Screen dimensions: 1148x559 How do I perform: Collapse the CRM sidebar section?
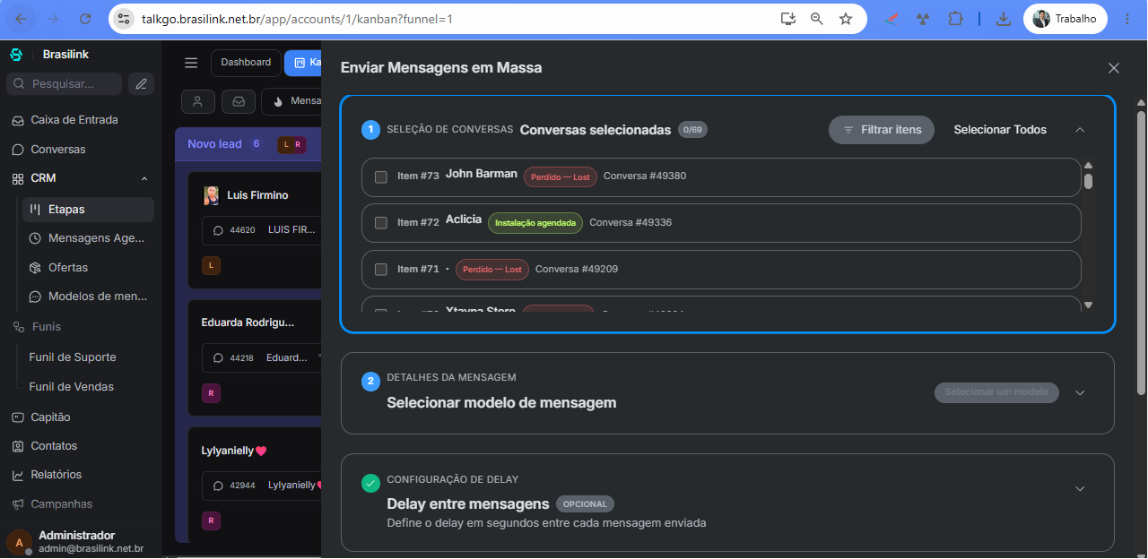(x=144, y=178)
